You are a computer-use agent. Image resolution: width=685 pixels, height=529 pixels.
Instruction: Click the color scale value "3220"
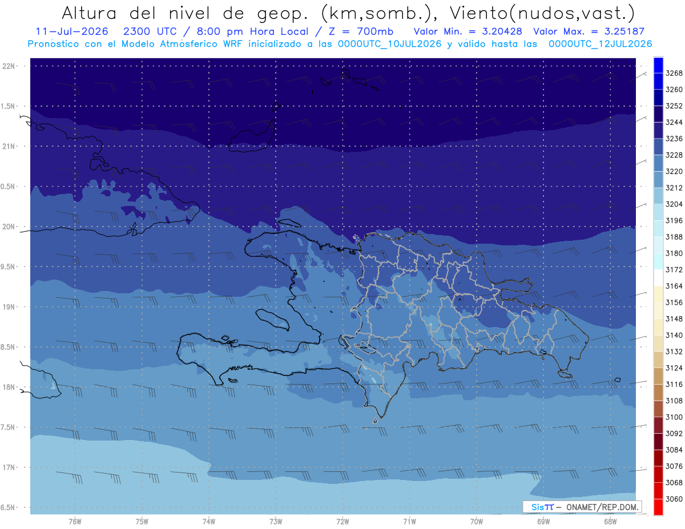pyautogui.click(x=674, y=171)
